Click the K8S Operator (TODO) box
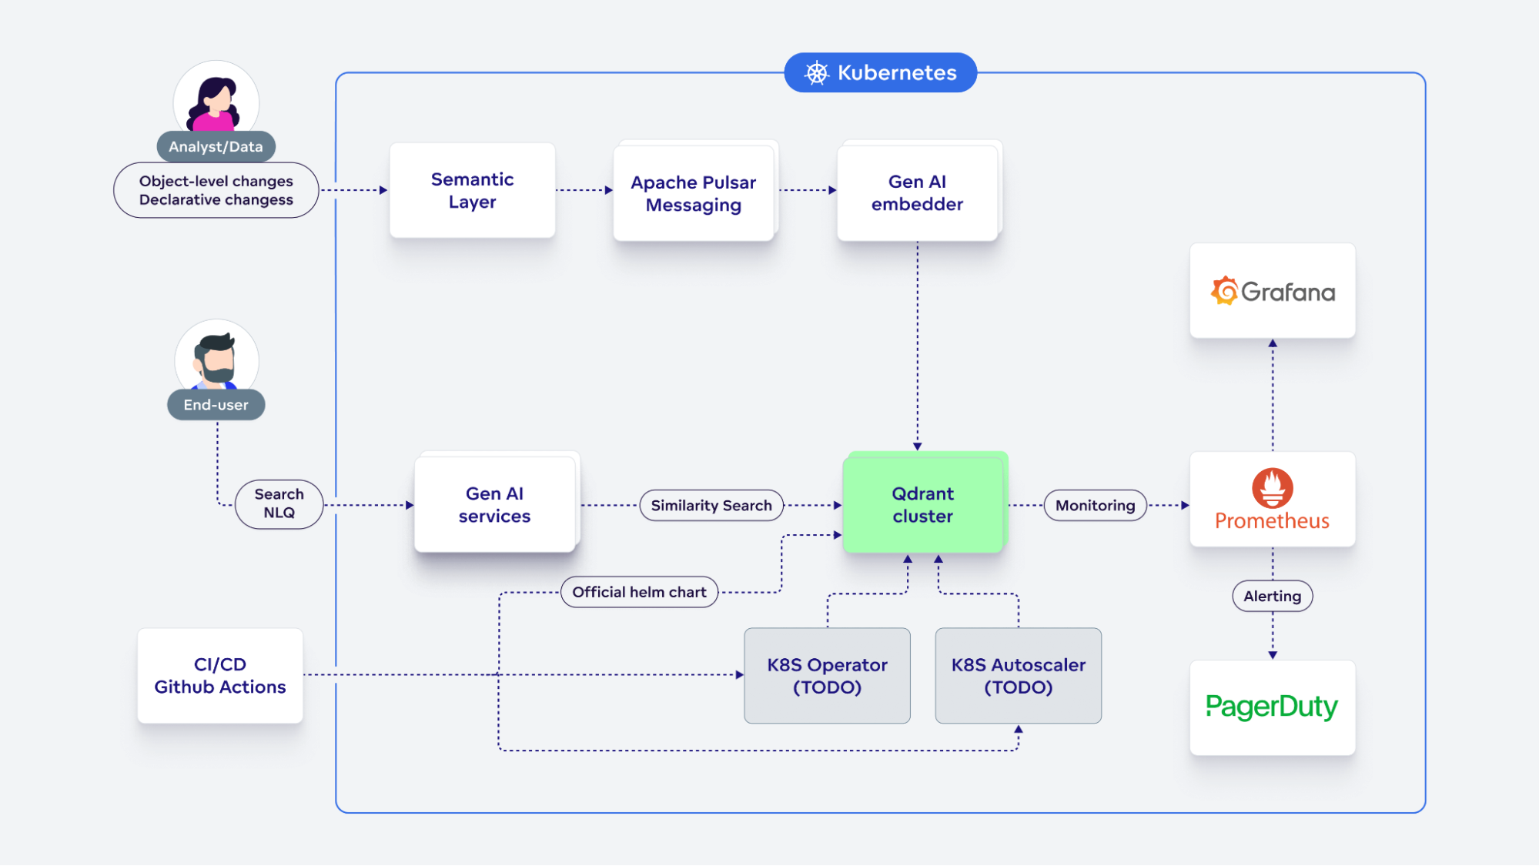 pos(827,675)
